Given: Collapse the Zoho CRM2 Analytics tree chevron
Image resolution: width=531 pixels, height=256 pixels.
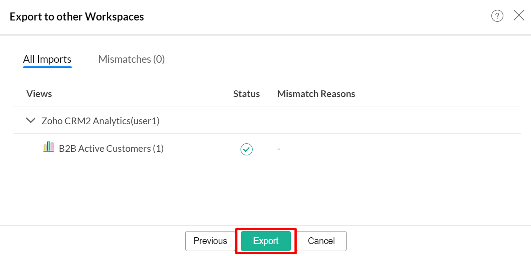Looking at the screenshot, I should 31,120.
